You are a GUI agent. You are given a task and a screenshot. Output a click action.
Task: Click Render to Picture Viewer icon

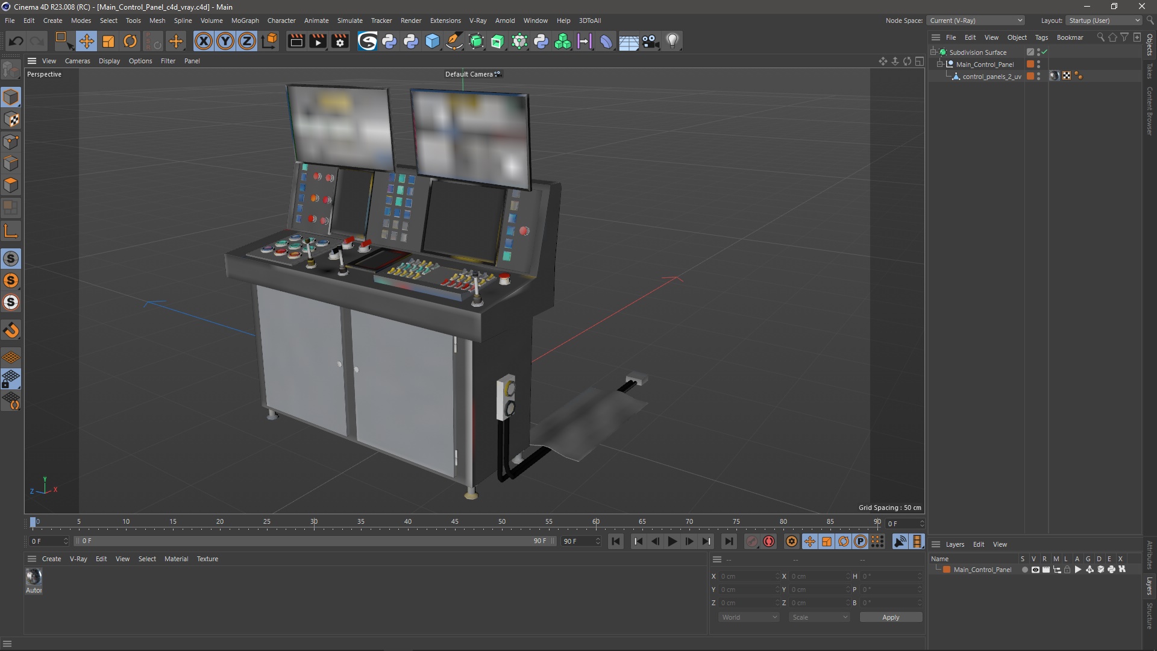(318, 41)
